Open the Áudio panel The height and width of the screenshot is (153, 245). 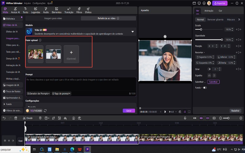[46, 10]
